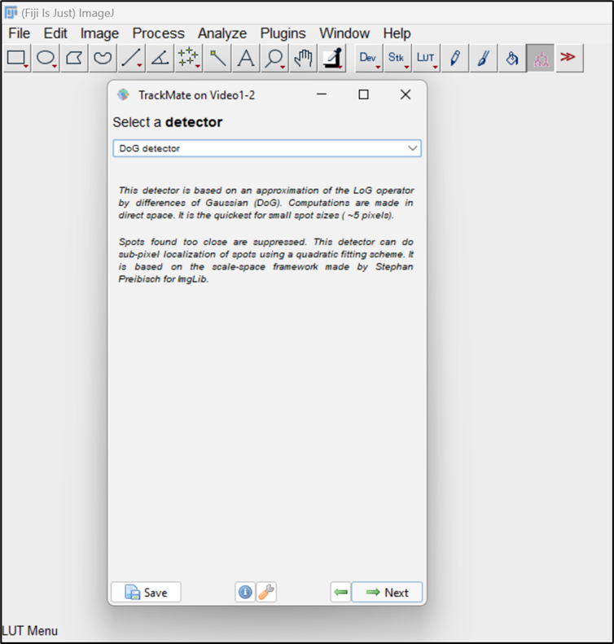Select the Freehand selection tool
The width and height of the screenshot is (614, 644).
pyautogui.click(x=103, y=58)
